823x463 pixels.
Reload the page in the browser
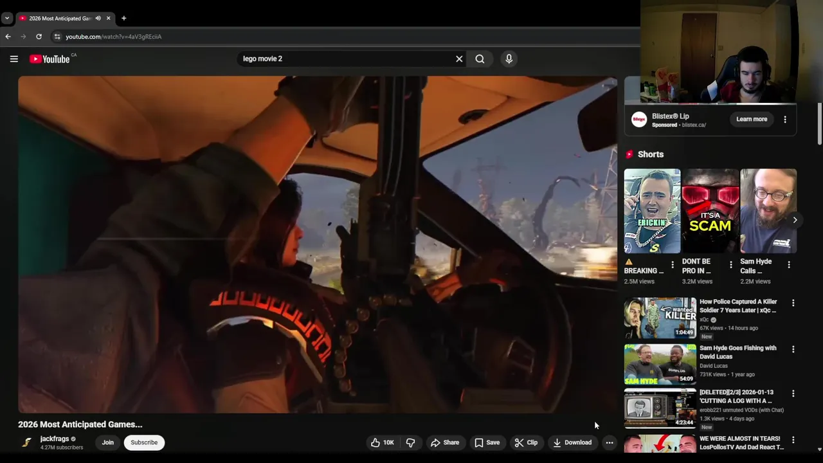pyautogui.click(x=39, y=37)
